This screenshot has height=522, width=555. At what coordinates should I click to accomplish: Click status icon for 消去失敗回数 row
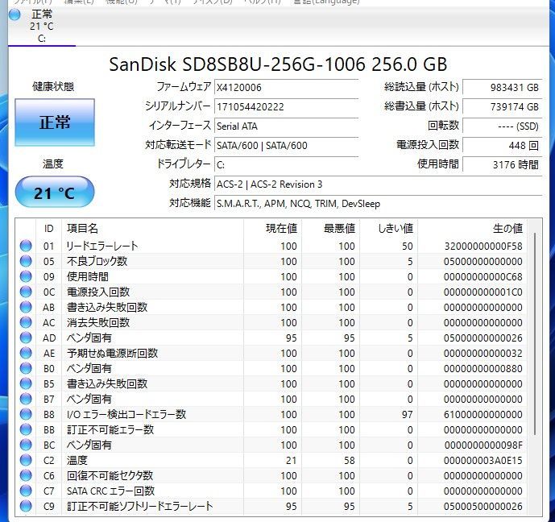(x=26, y=322)
